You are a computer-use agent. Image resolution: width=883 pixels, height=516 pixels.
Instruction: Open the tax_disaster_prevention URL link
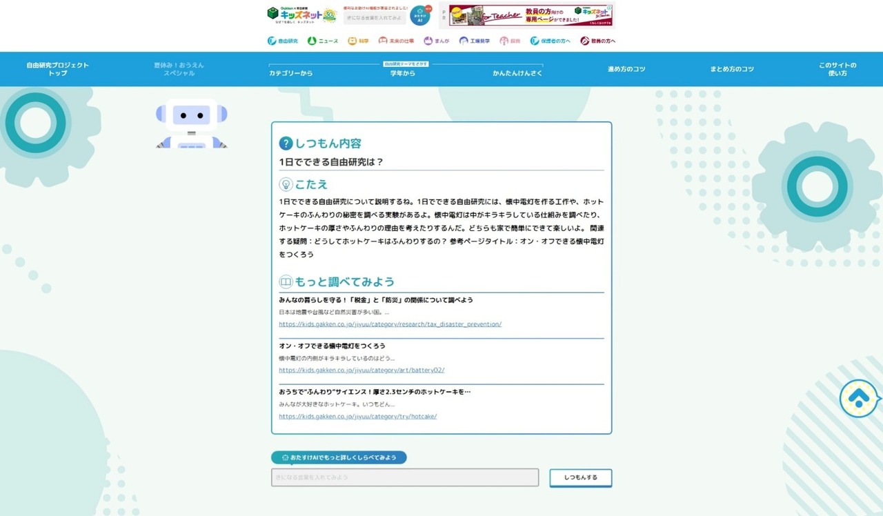pyautogui.click(x=390, y=324)
